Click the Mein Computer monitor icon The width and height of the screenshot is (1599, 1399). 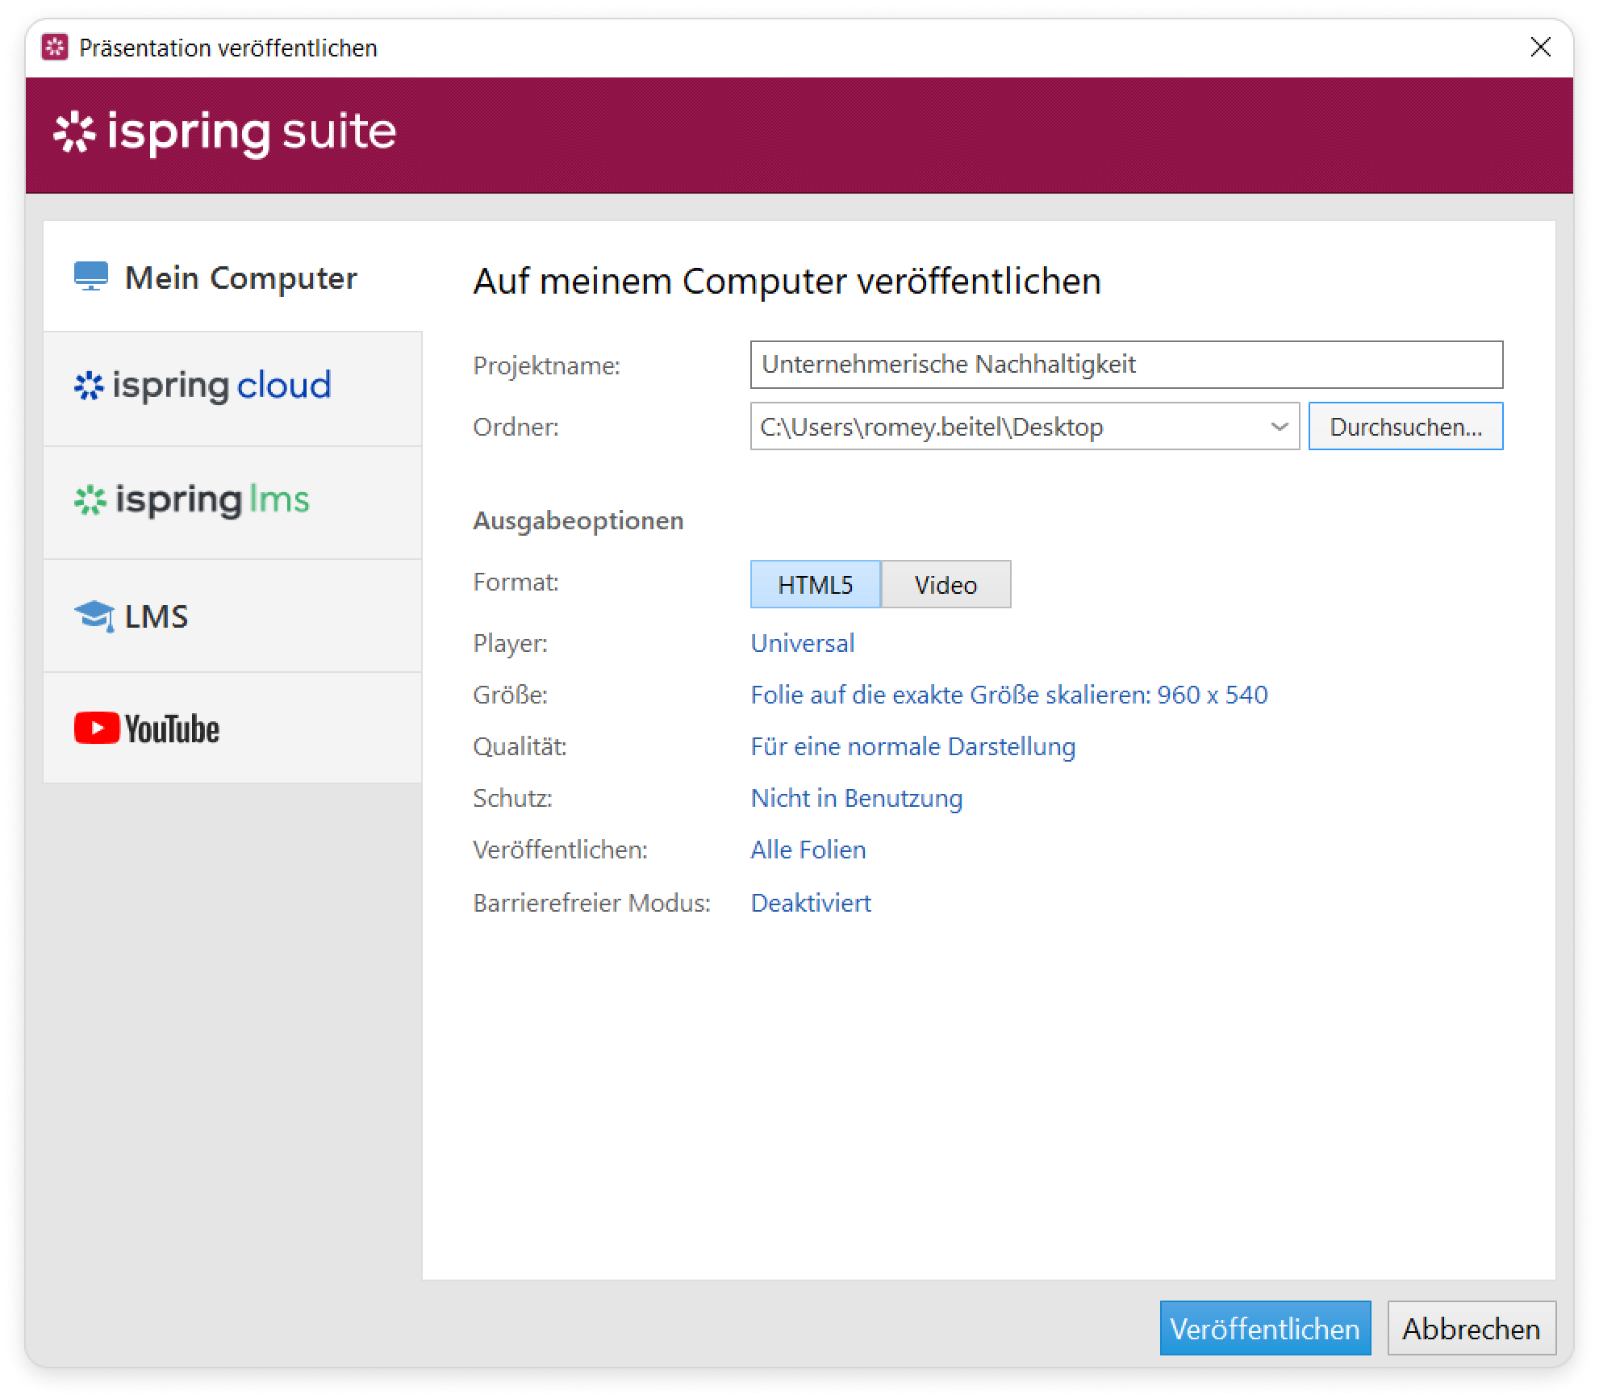(x=90, y=277)
